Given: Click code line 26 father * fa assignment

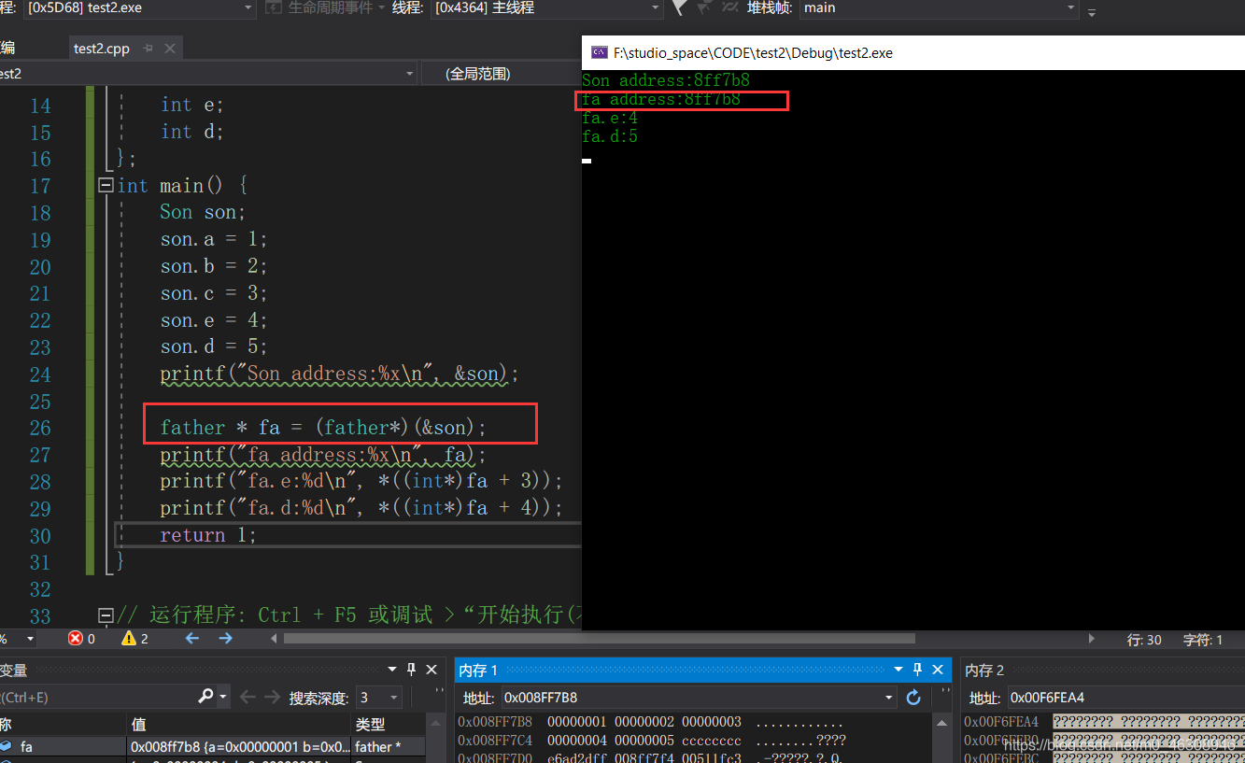Looking at the screenshot, I should [x=323, y=428].
